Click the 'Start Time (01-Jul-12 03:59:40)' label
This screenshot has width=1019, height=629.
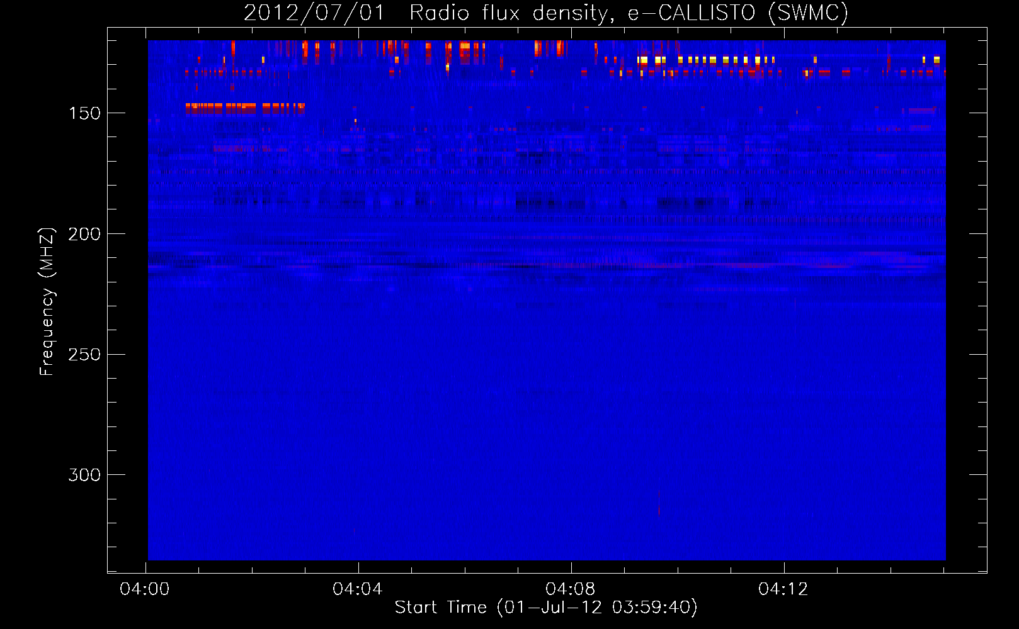click(546, 608)
